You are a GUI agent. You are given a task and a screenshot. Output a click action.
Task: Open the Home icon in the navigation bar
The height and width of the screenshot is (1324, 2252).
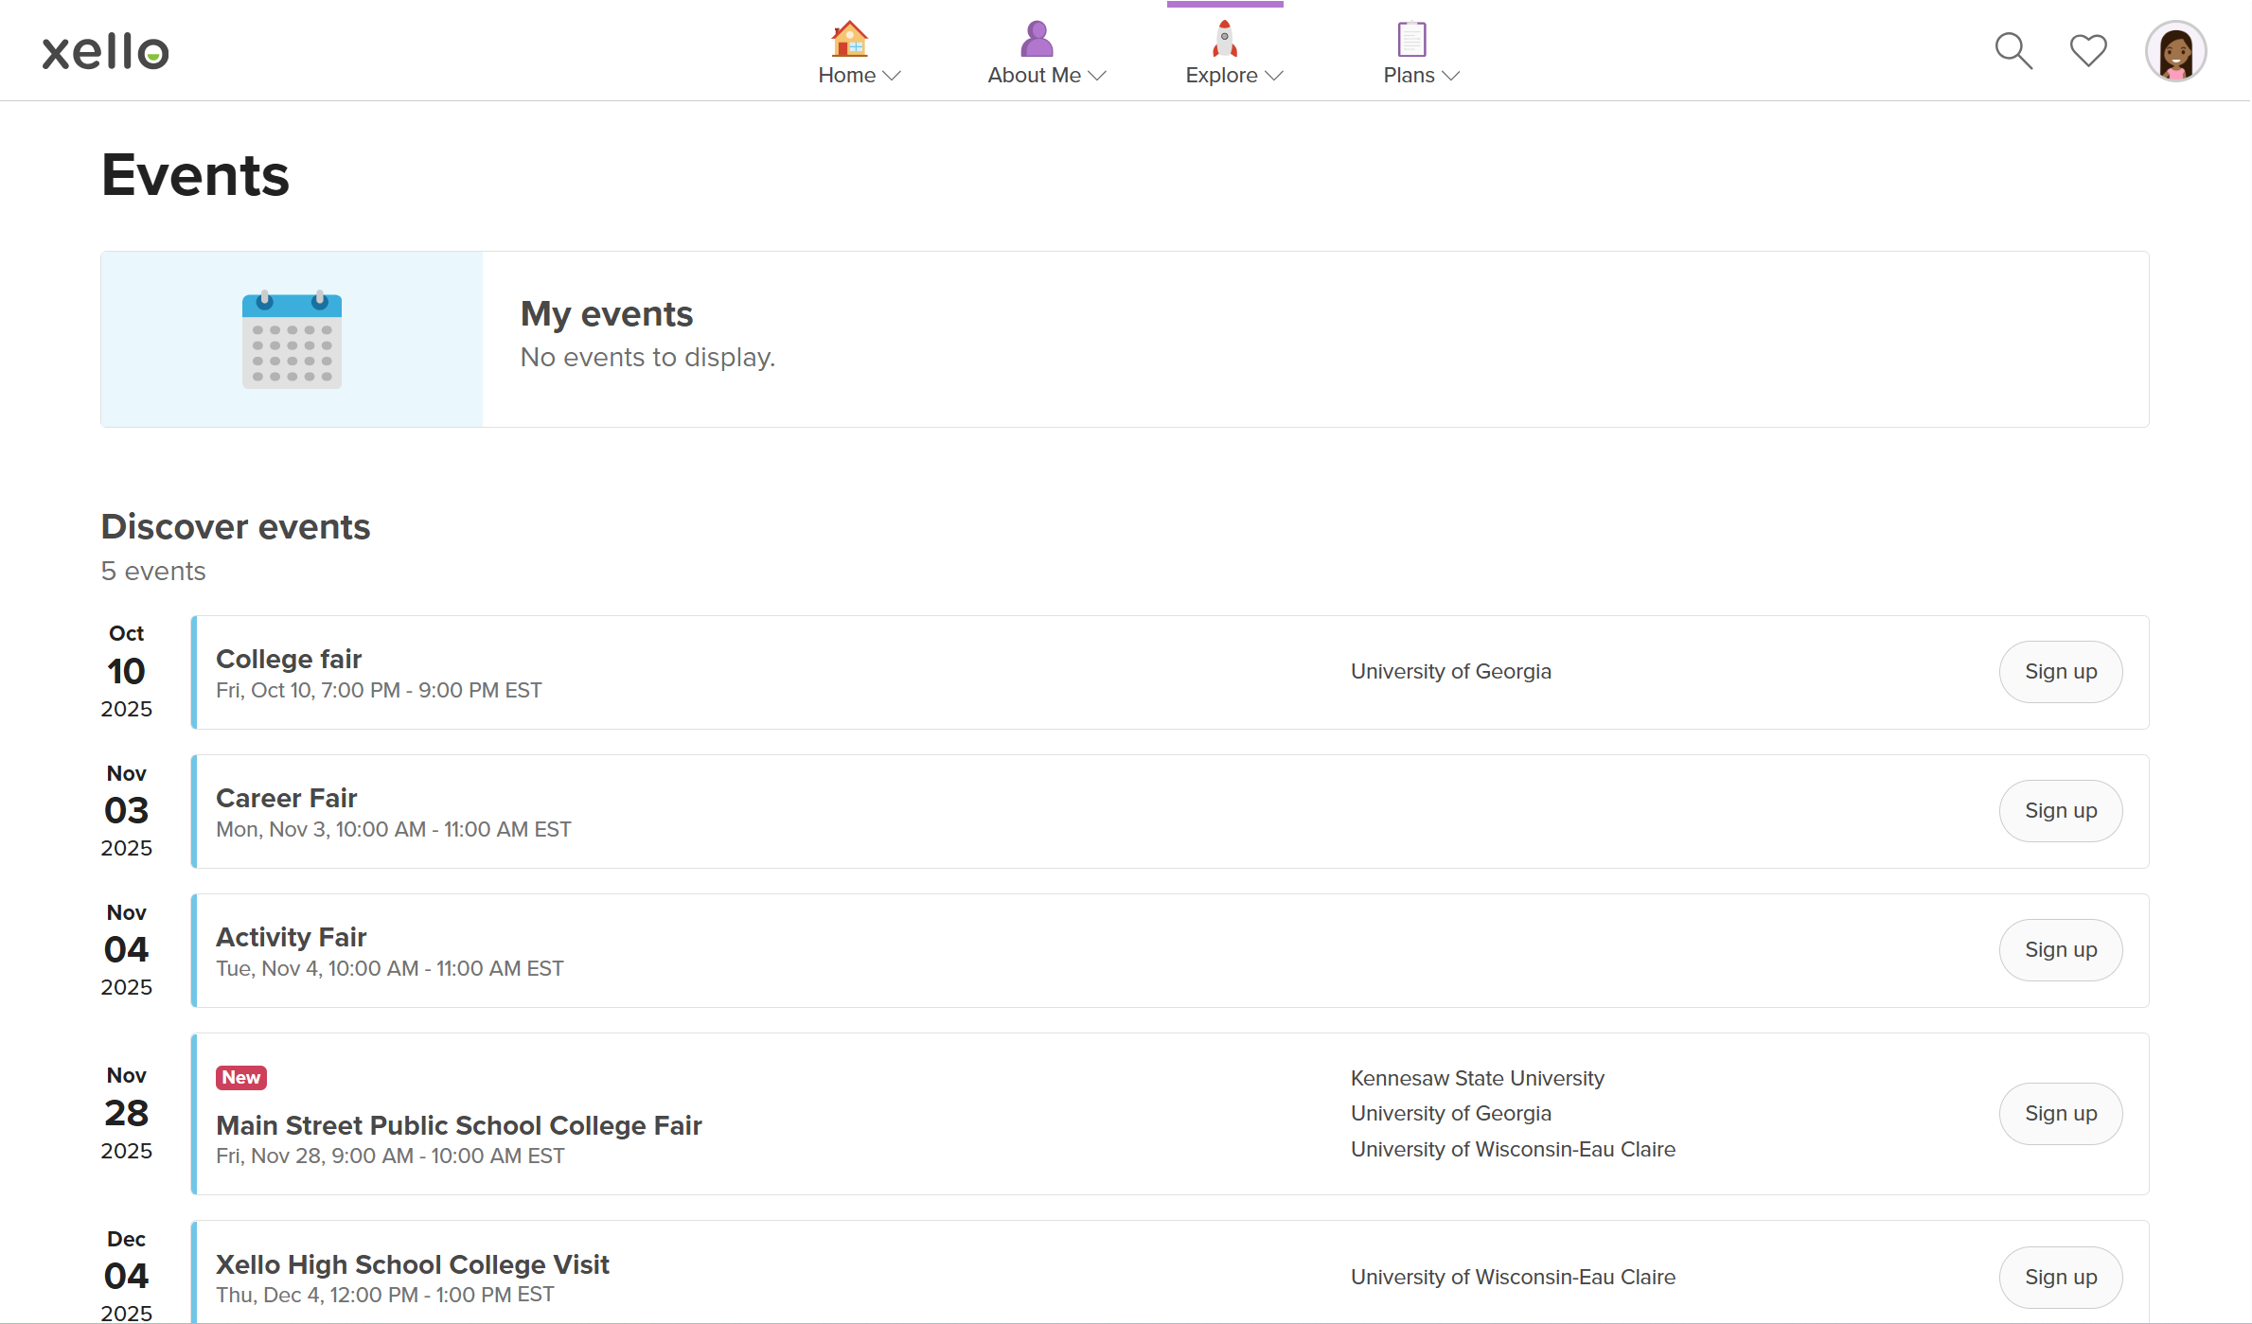pyautogui.click(x=849, y=39)
